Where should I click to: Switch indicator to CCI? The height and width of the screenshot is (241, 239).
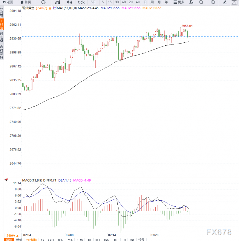(89, 240)
